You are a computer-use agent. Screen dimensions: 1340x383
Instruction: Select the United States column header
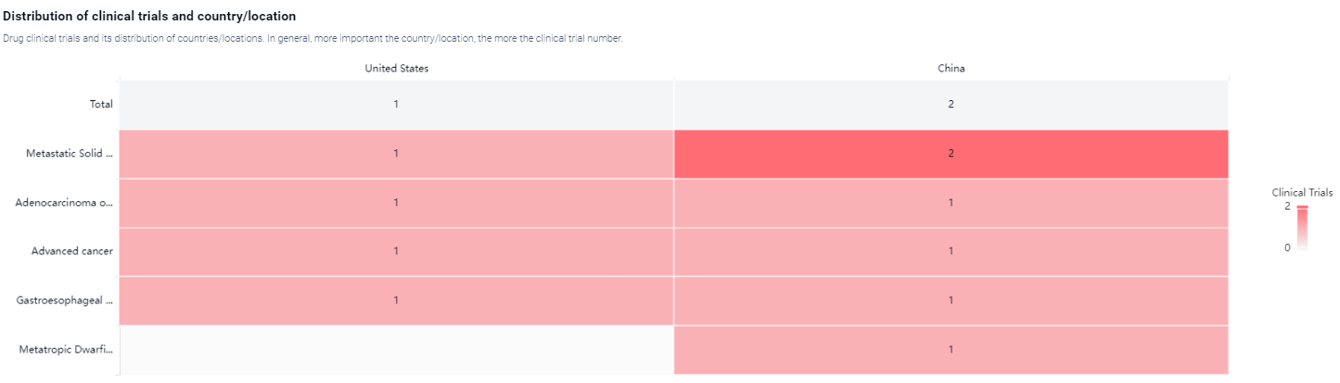point(396,69)
